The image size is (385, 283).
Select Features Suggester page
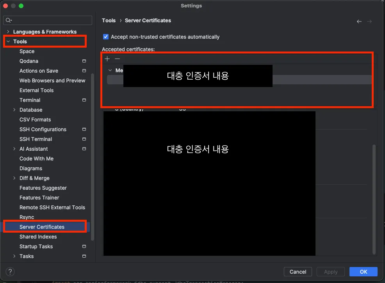[43, 188]
